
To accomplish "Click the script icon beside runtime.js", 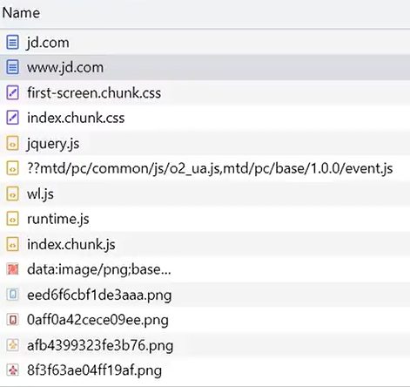I will (x=12, y=219).
